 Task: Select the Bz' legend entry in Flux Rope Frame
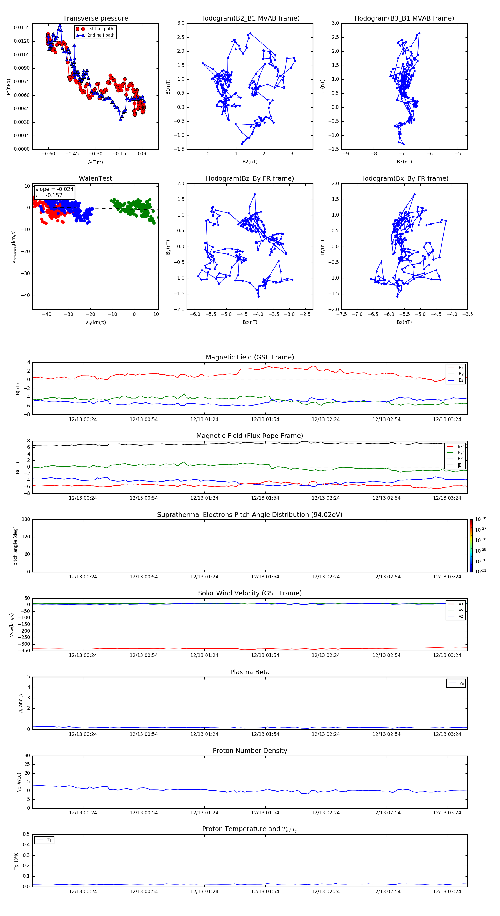(456, 459)
